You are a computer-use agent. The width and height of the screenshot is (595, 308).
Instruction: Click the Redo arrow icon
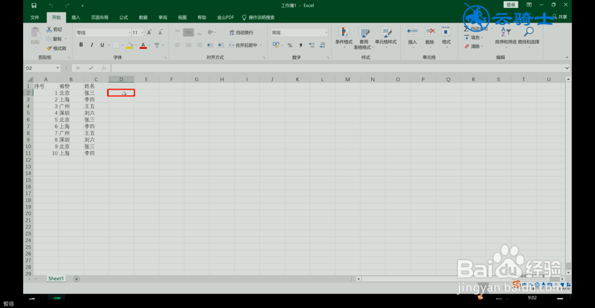[x=67, y=5]
